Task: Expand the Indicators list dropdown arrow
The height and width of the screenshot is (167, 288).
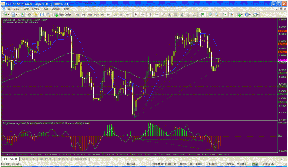Action: 242,15
